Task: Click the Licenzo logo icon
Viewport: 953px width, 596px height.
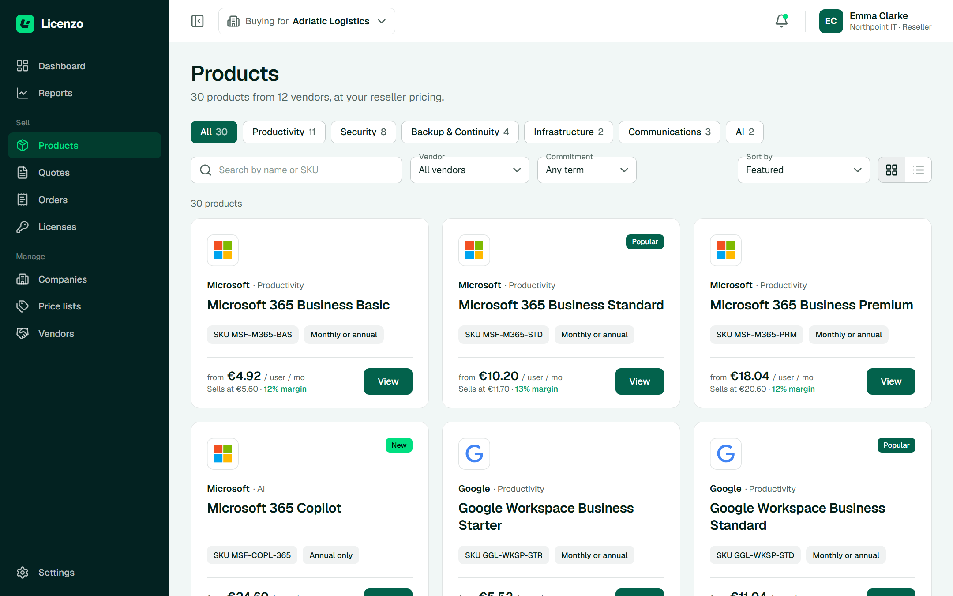Action: pos(25,24)
